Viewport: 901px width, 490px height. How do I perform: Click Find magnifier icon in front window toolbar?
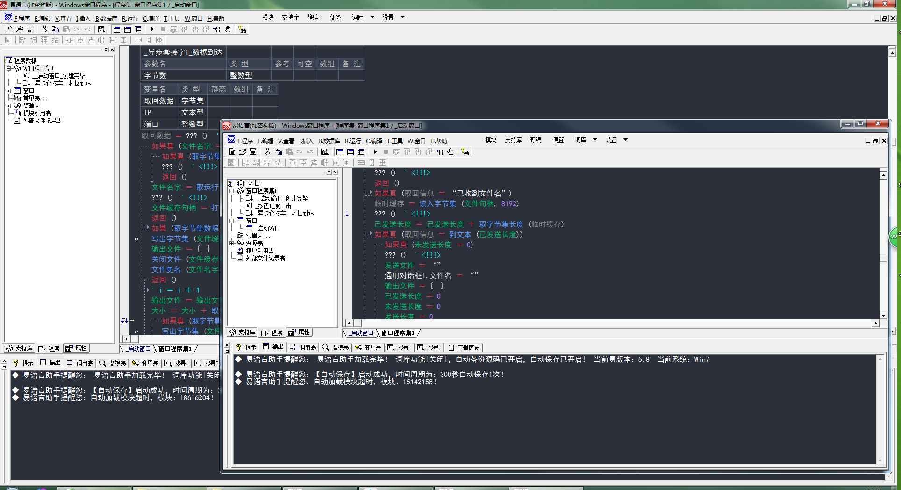(x=324, y=151)
